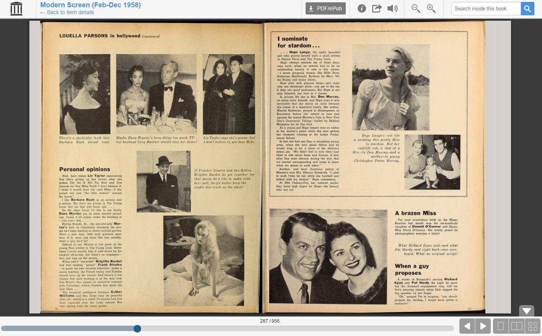Submit the blue search magnifier button

coord(527,8)
